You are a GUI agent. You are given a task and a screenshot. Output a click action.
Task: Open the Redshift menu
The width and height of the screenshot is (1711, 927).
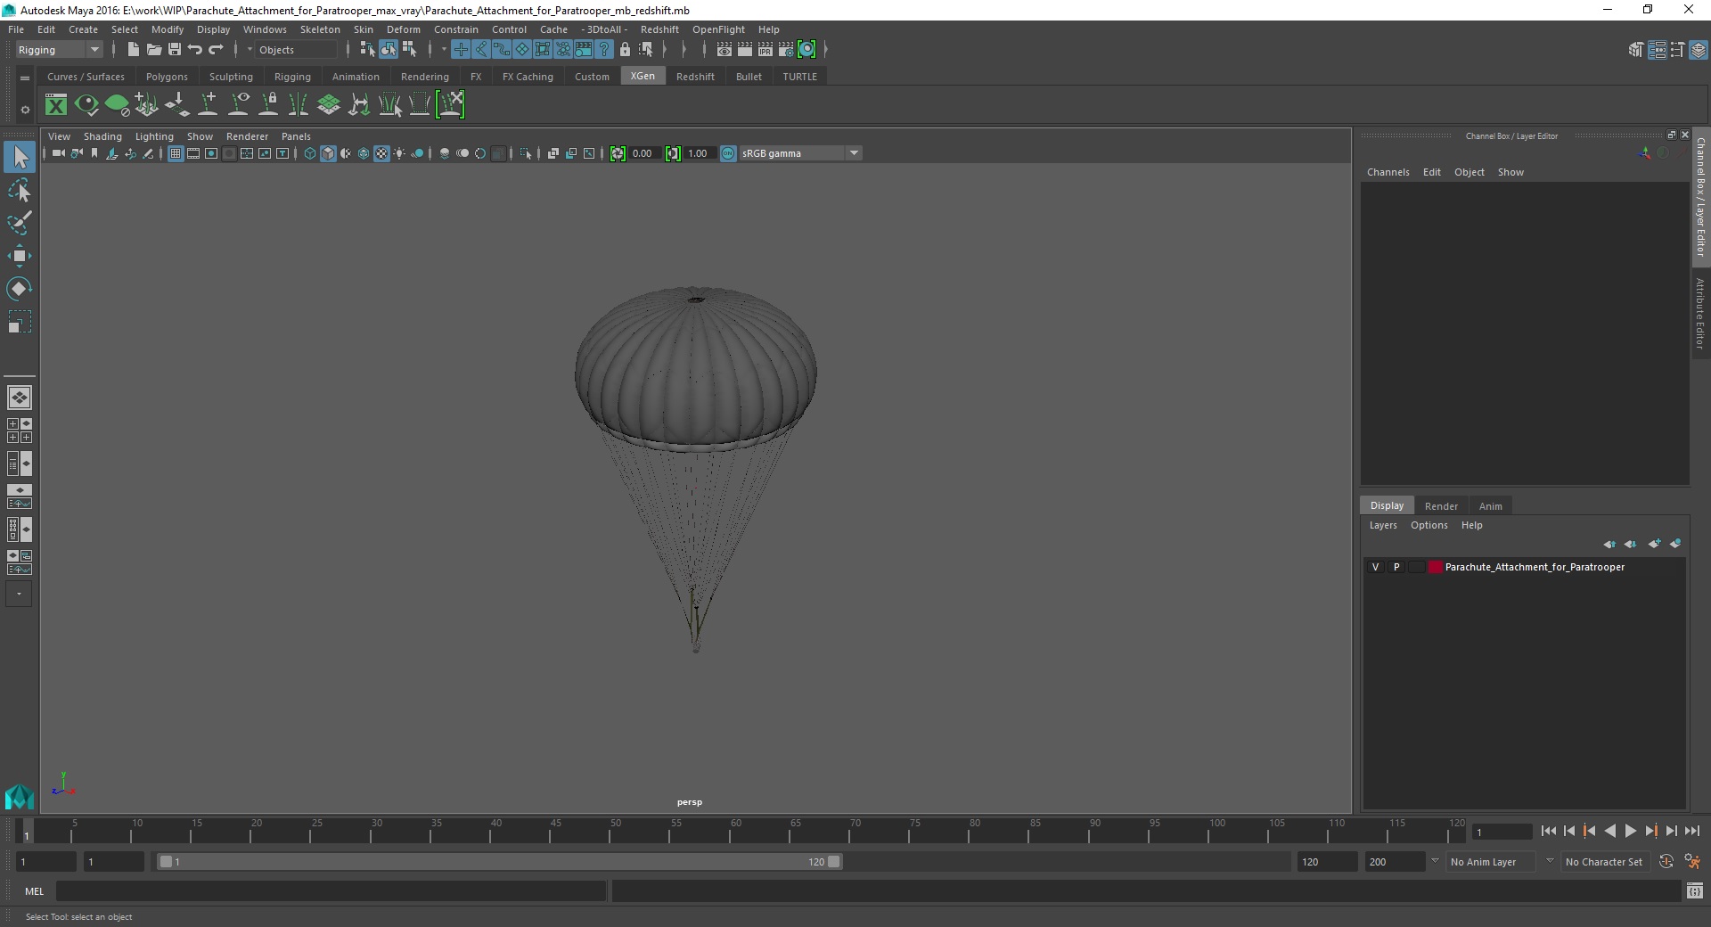point(659,29)
